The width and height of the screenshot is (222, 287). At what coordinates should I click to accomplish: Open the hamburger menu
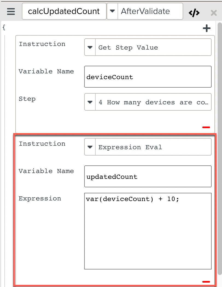tap(10, 12)
